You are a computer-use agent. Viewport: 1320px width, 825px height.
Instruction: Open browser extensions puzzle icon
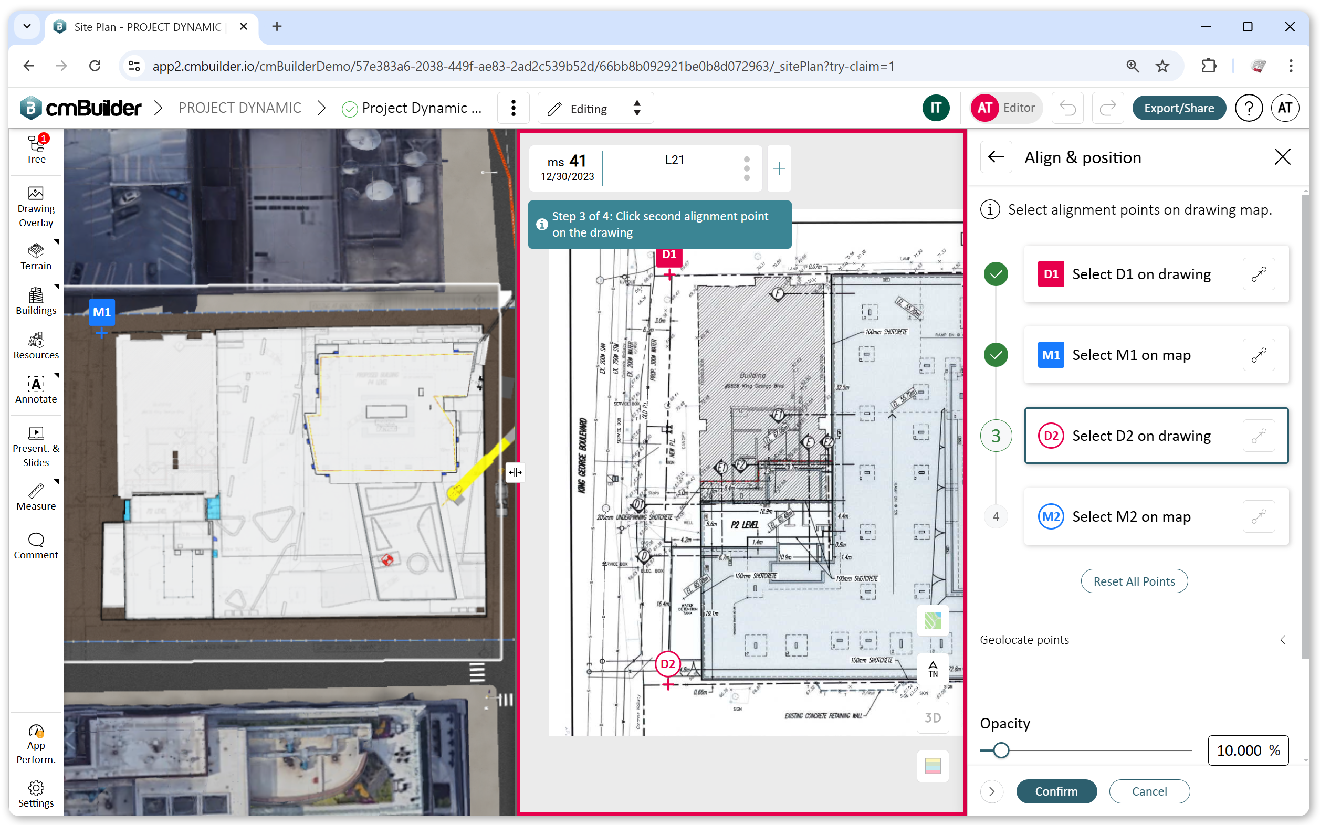click(x=1209, y=66)
